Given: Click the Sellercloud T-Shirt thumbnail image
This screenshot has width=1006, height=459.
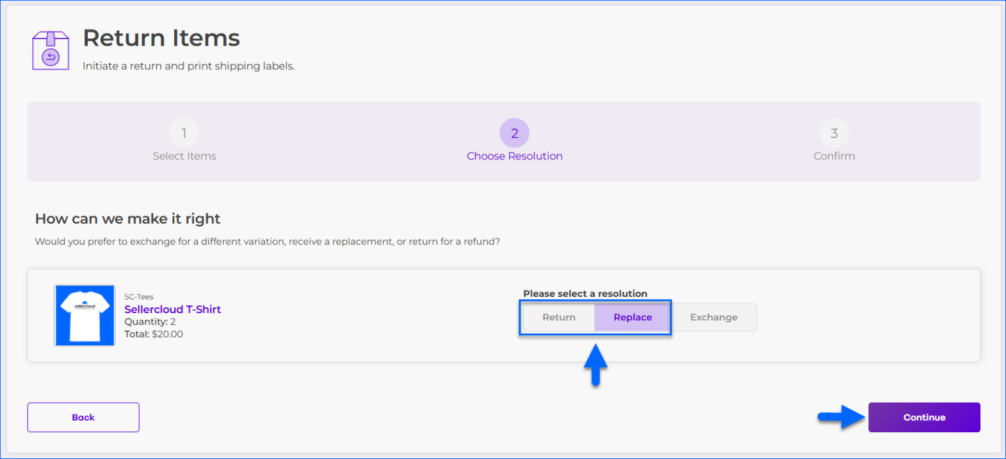Looking at the screenshot, I should click(x=84, y=315).
